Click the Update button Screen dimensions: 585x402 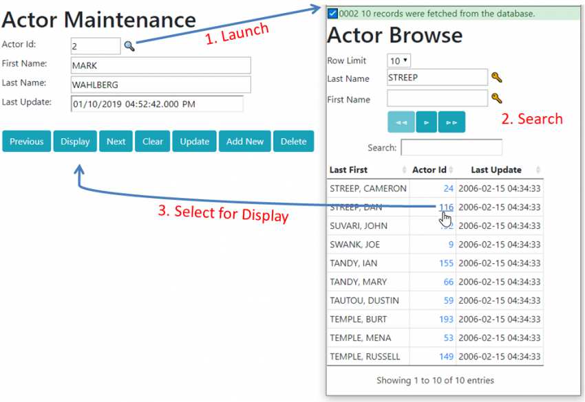point(195,142)
